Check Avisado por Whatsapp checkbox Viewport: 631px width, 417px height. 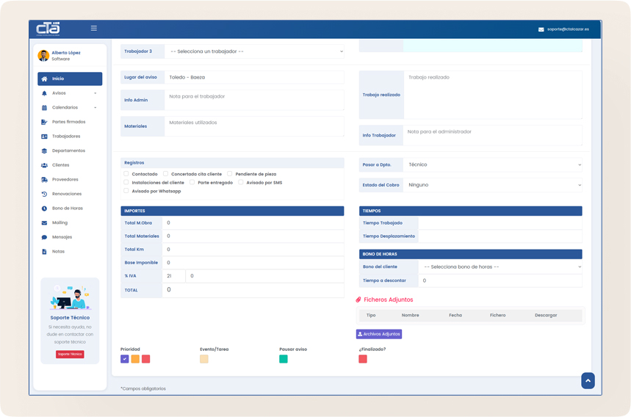tap(126, 191)
